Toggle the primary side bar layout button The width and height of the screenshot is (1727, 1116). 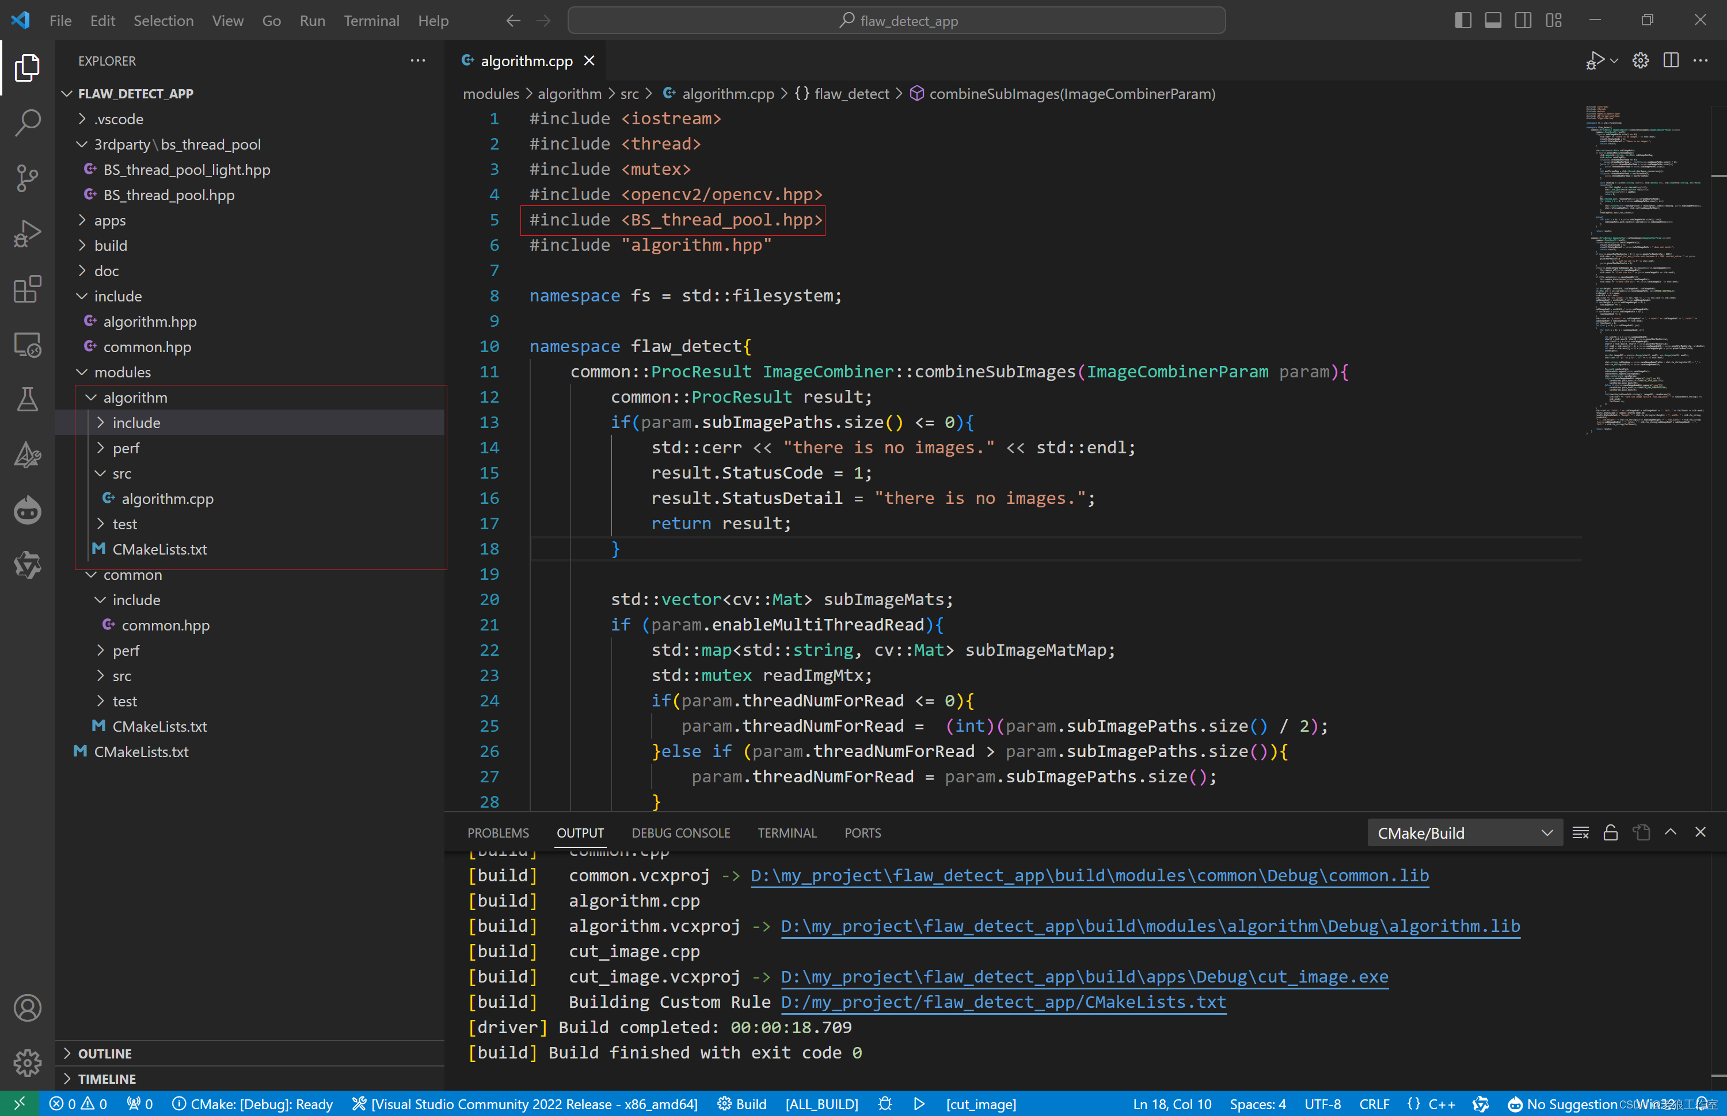pyautogui.click(x=1462, y=20)
